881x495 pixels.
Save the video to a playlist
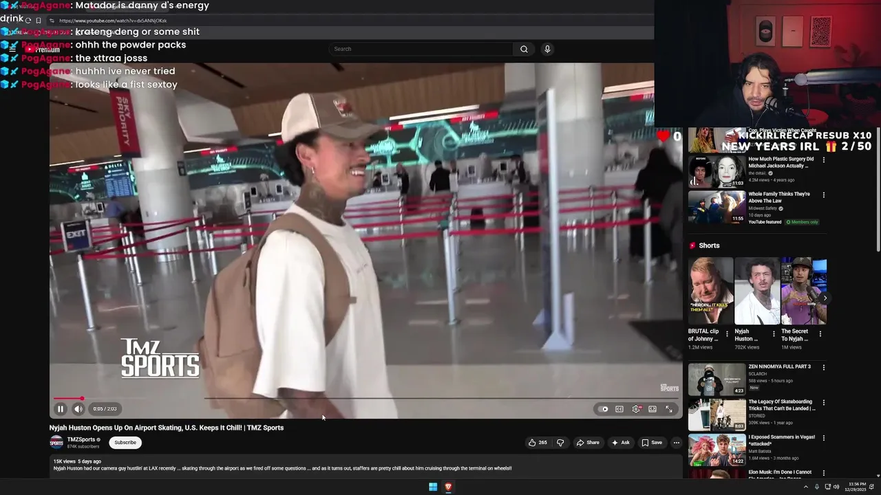(x=652, y=443)
